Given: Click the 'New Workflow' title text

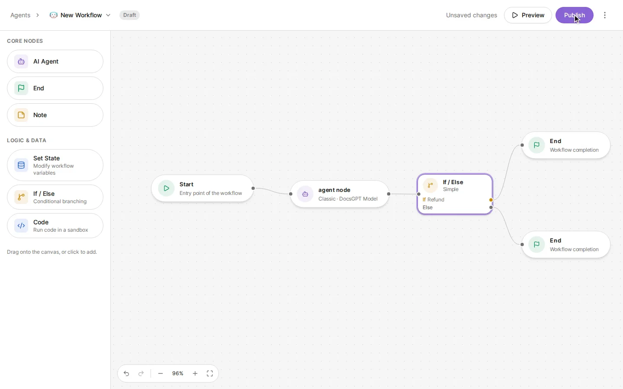Looking at the screenshot, I should tap(81, 15).
